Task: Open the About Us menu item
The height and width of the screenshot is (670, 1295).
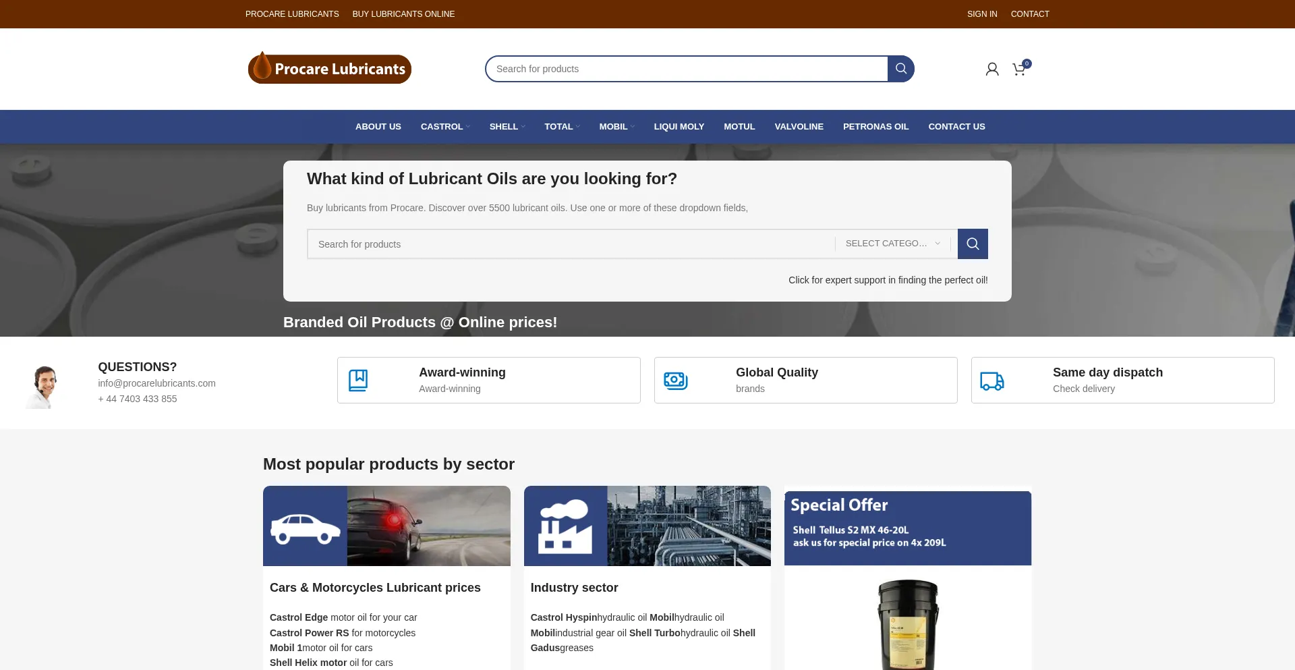Action: pos(378,127)
